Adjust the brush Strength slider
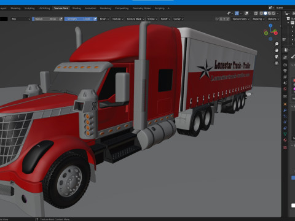Viewport: 295px width, 221px height. click(79, 19)
